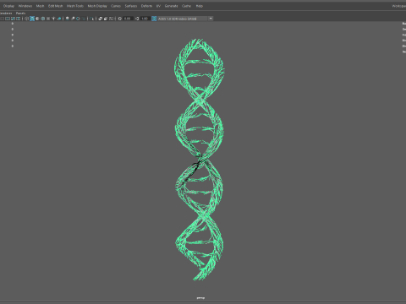Screen dimensions: 406x304
Task: Click the textured display checker icon
Action: 48,19
